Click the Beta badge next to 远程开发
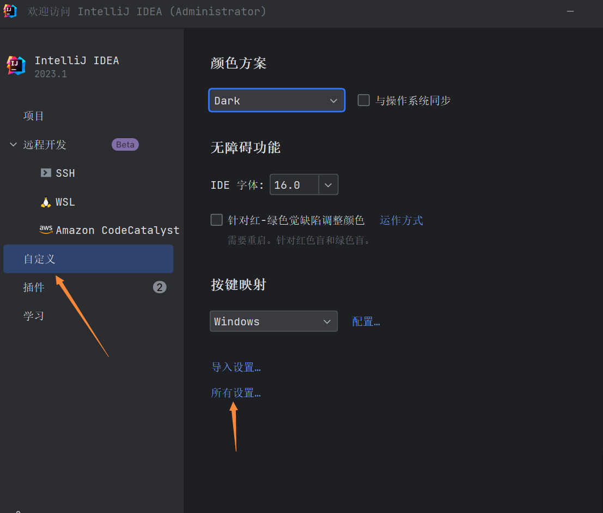 [125, 144]
